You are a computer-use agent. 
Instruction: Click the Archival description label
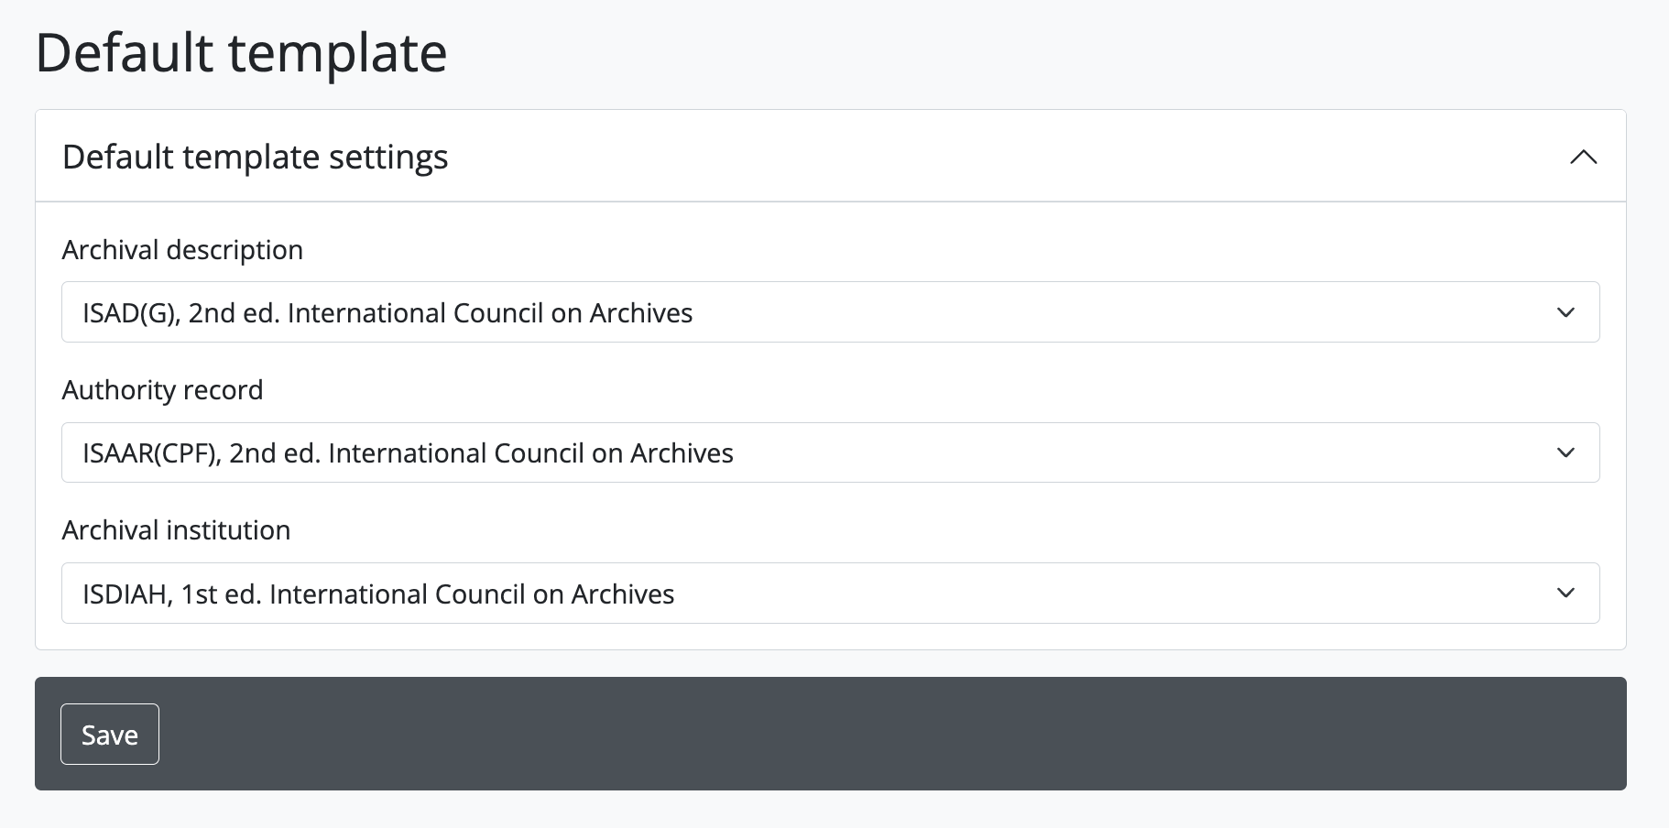click(182, 250)
